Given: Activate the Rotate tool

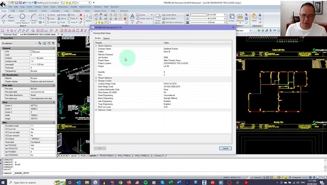Looking at the screenshot, I should click(x=62, y=15).
